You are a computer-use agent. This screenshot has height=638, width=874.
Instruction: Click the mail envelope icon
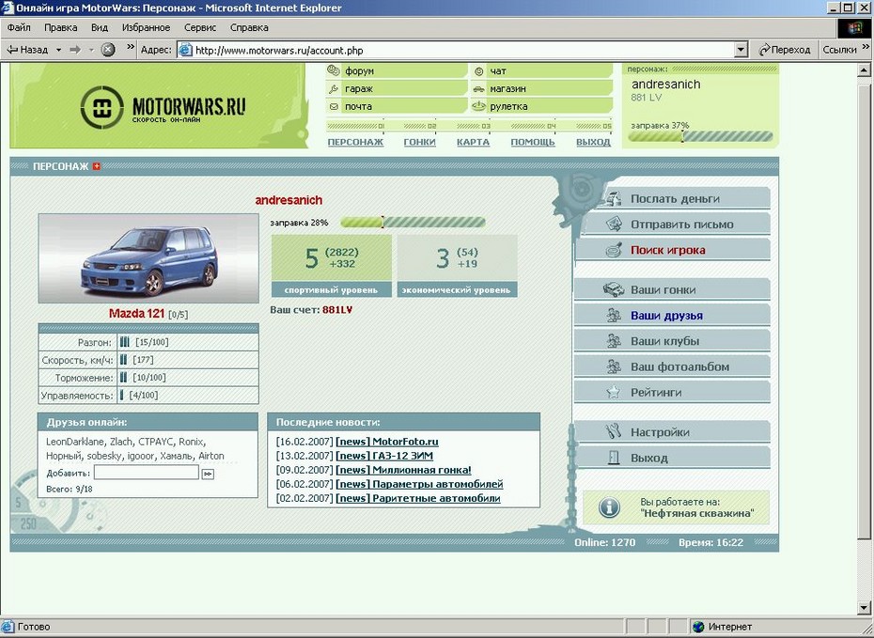(x=334, y=106)
